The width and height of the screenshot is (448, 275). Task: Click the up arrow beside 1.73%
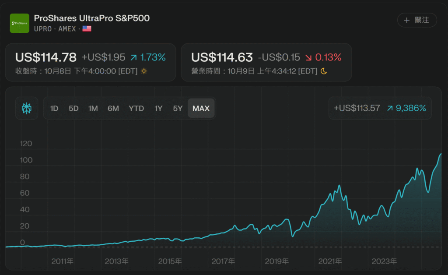134,57
